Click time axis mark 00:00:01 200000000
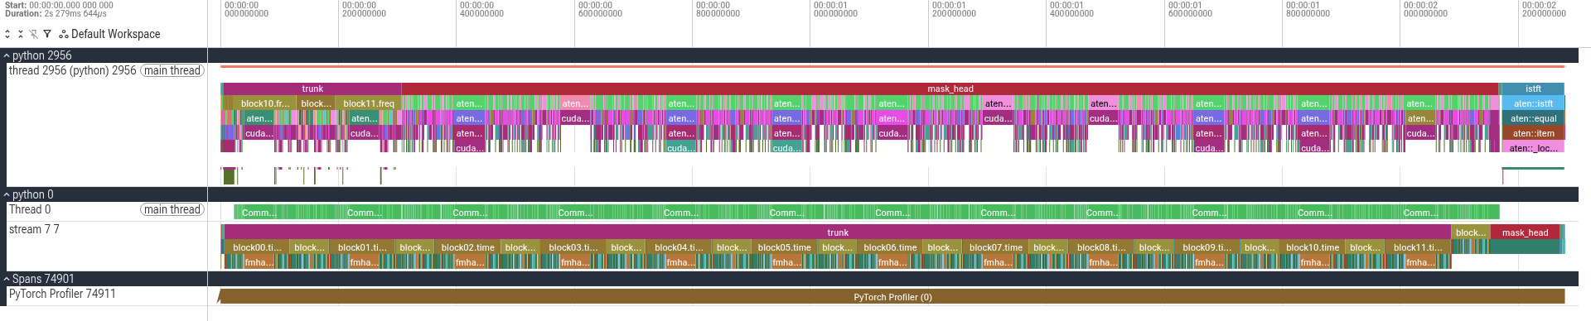The image size is (1591, 321). click(x=954, y=9)
